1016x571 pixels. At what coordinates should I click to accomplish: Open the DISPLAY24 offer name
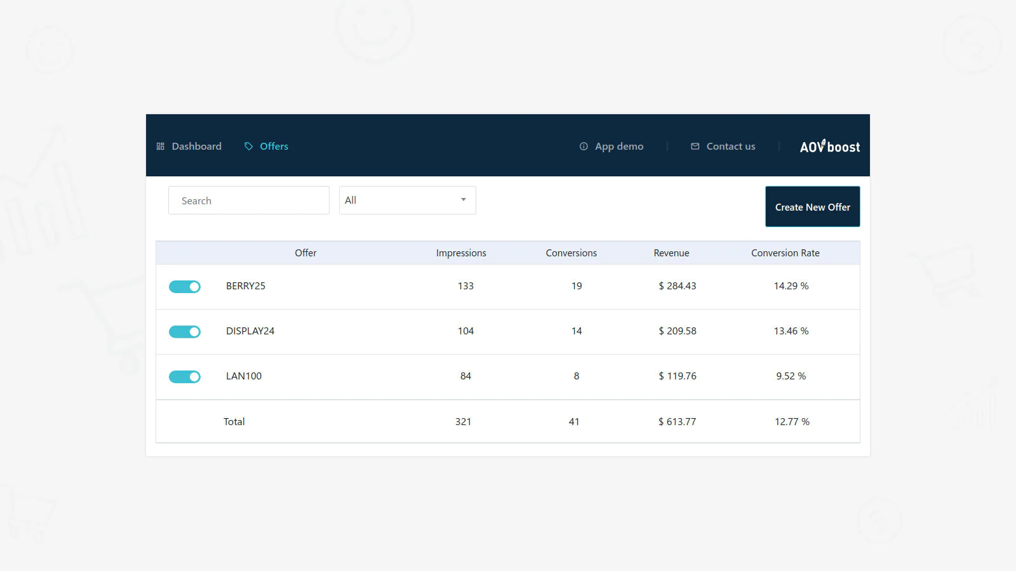(250, 331)
